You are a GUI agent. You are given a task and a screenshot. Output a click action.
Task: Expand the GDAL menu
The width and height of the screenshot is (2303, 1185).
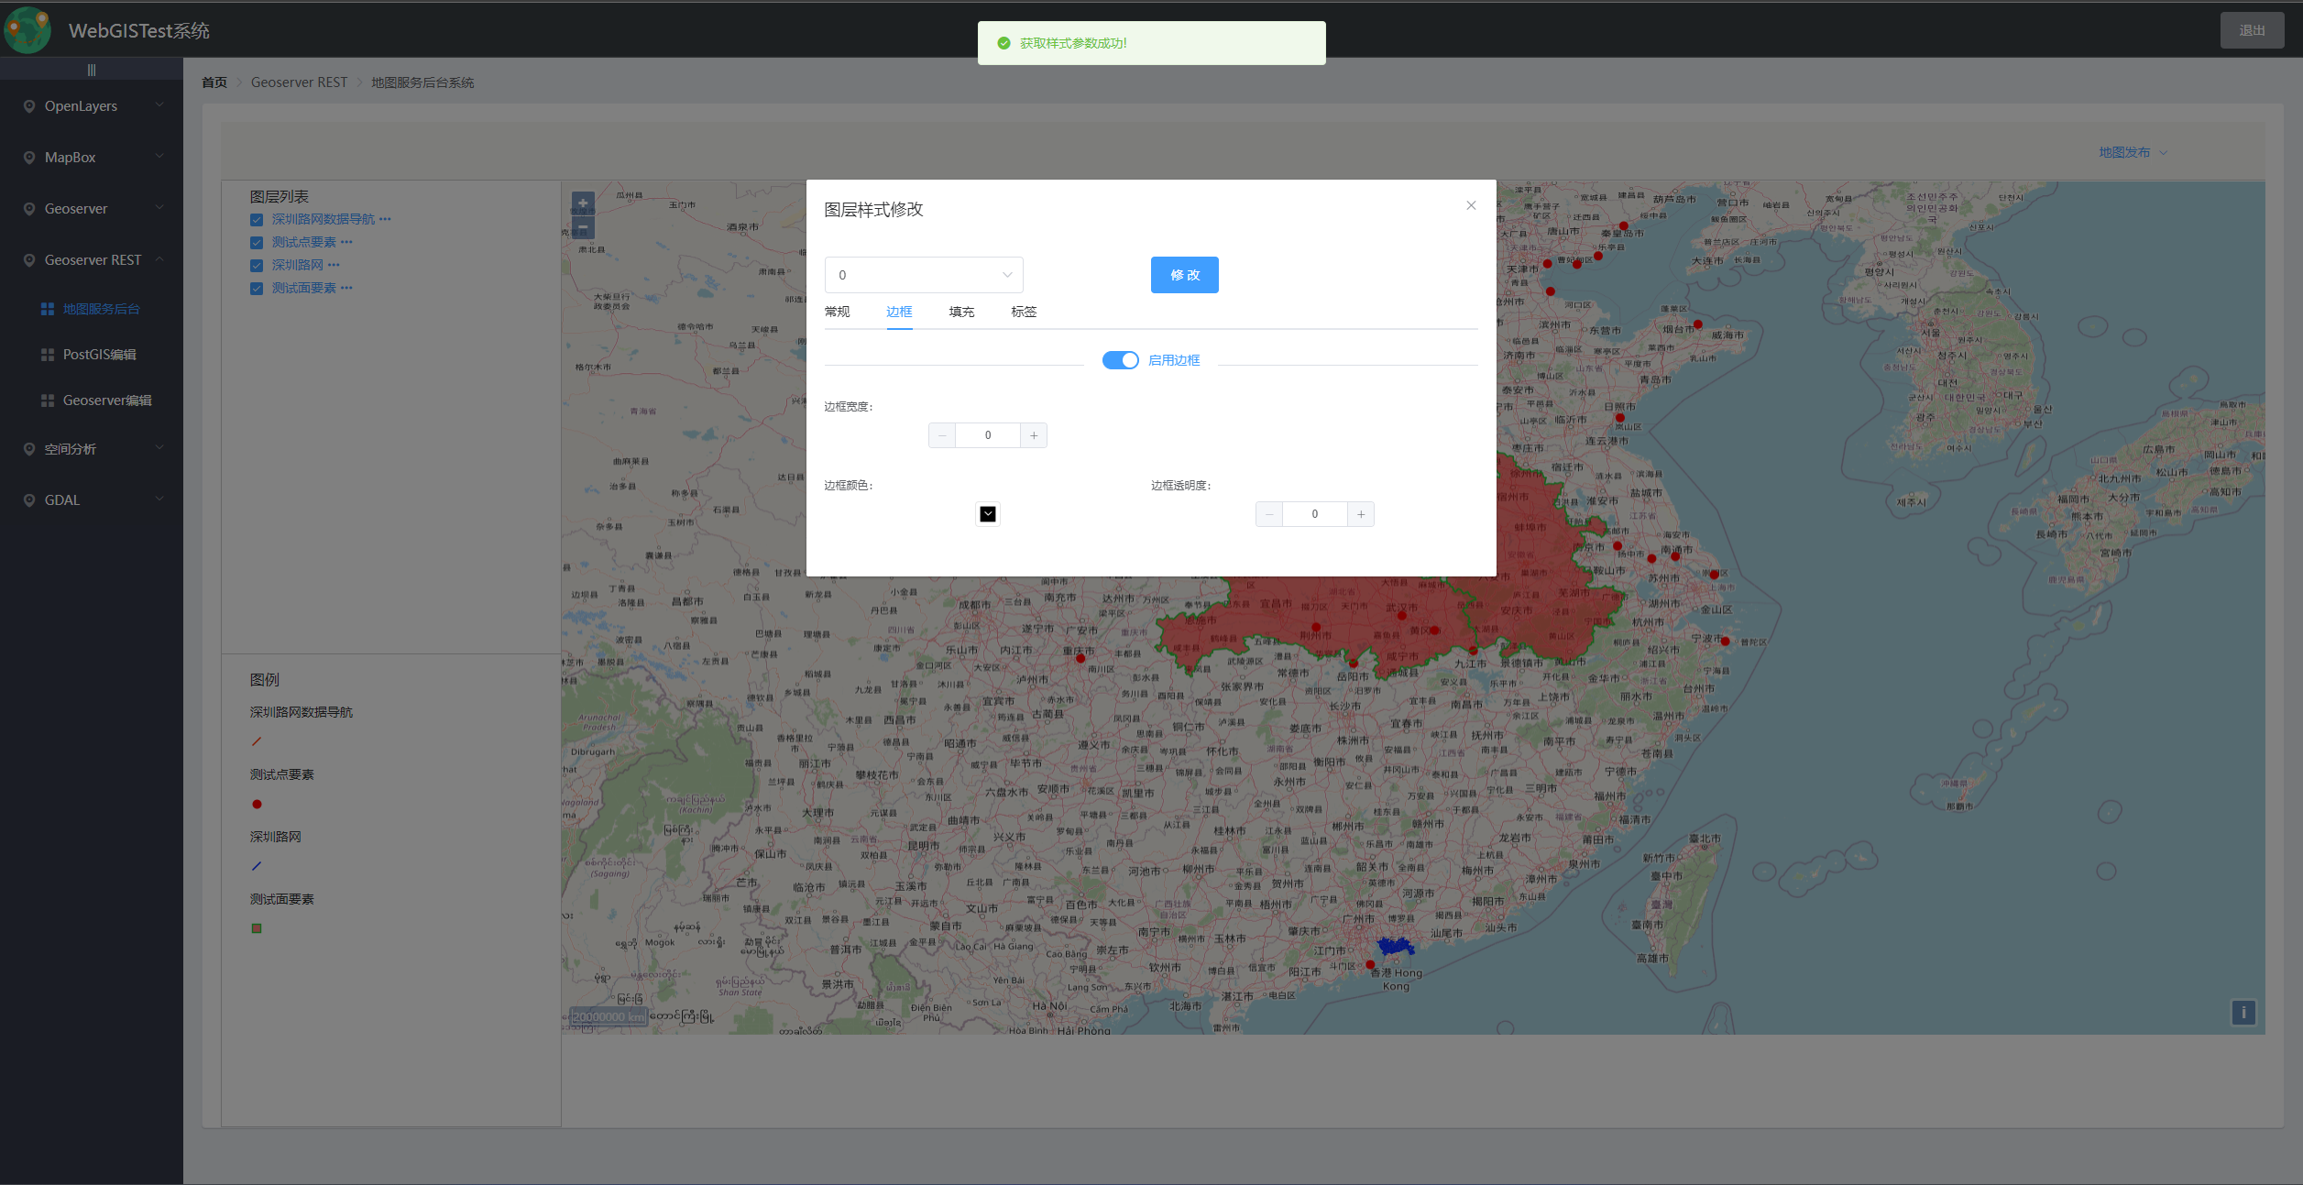(x=159, y=499)
